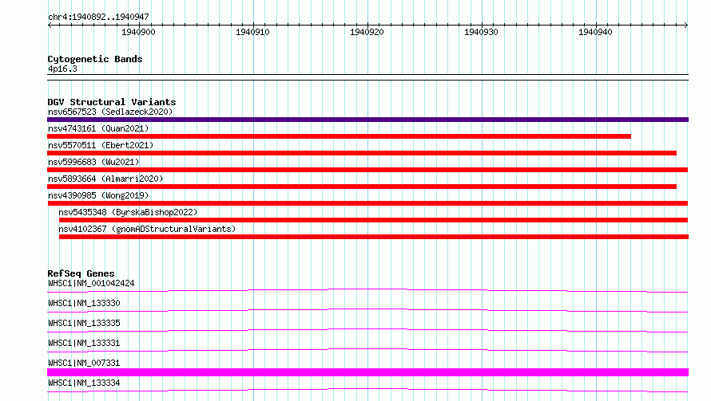Screen dimensions: 711x401
Task: Click the red nsv5996683 Wu2021 bar
Action: (367, 170)
